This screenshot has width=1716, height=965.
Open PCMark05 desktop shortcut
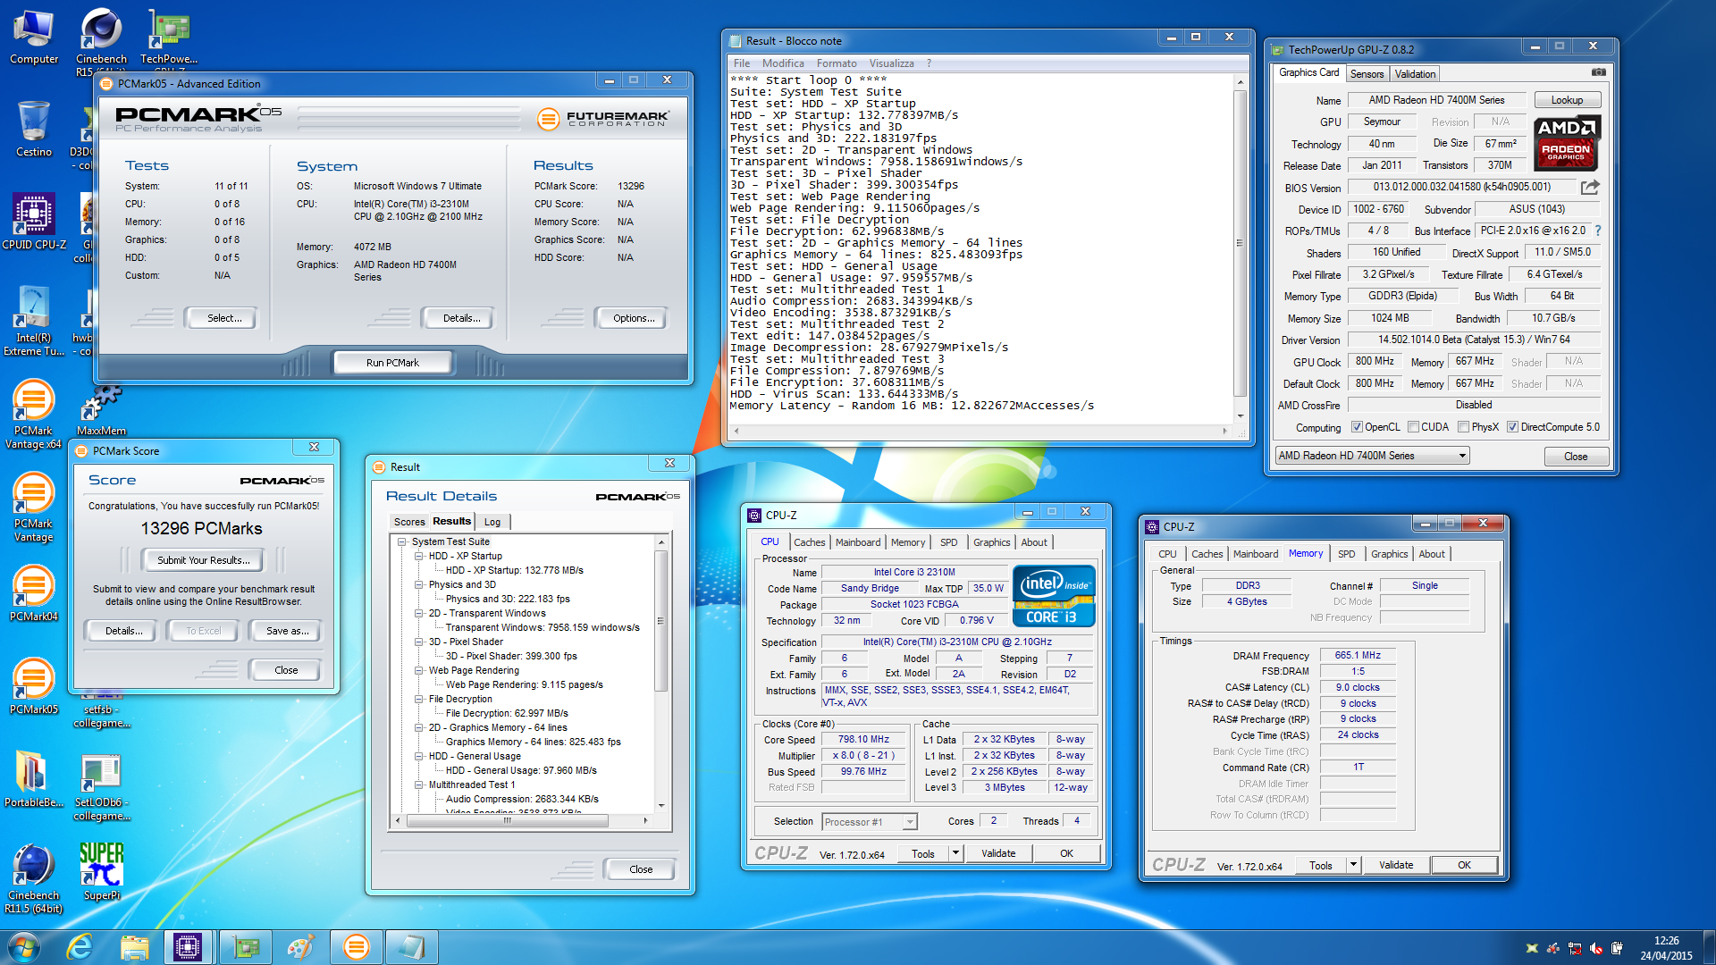tap(34, 687)
